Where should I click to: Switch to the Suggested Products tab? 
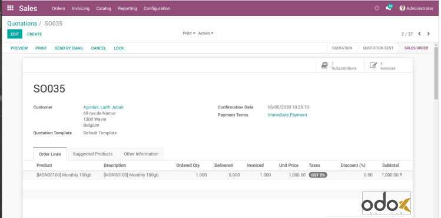pos(92,154)
